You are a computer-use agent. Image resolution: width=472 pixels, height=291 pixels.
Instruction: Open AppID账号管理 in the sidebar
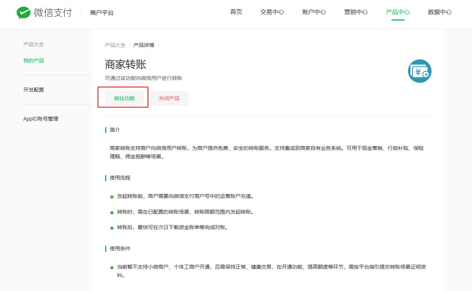coord(41,119)
